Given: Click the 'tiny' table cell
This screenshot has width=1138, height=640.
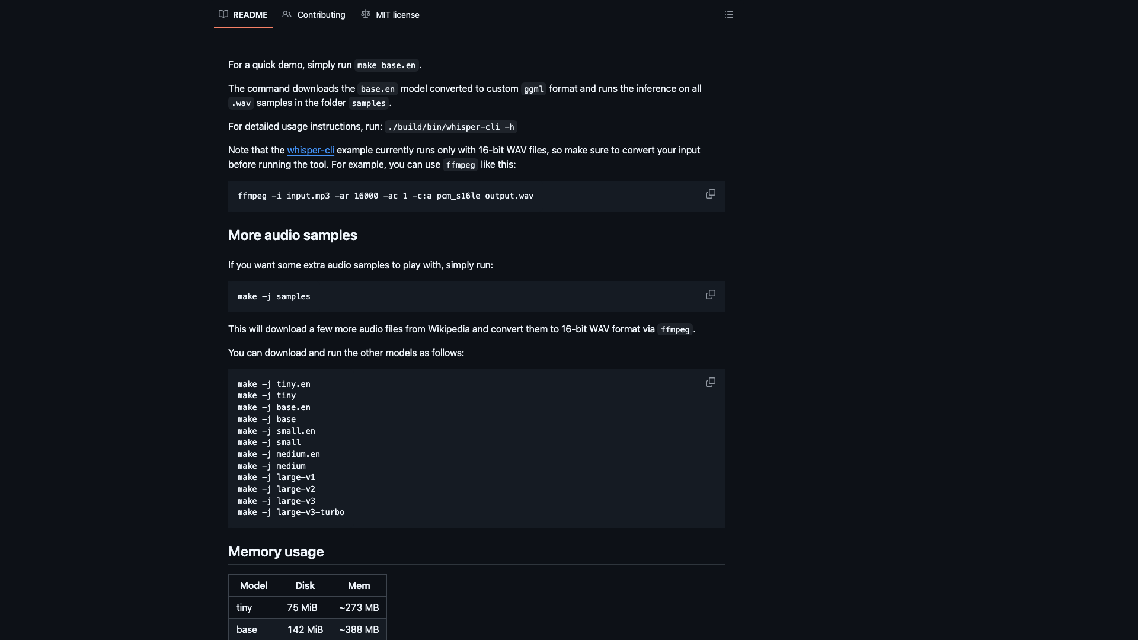Looking at the screenshot, I should click(254, 607).
